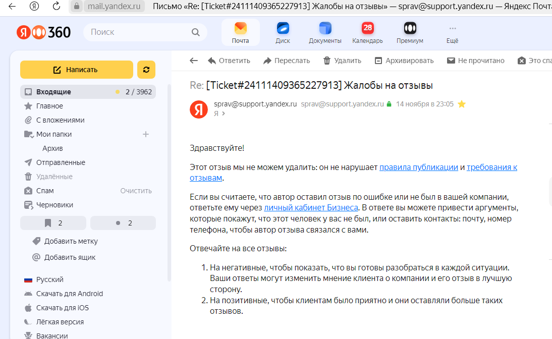Image resolution: width=552 pixels, height=339 pixels.
Task: Refresh mail with the yellow sync button
Action: [x=146, y=70]
